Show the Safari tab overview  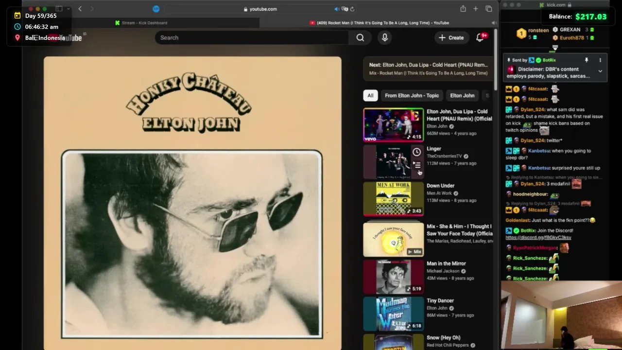click(x=489, y=9)
